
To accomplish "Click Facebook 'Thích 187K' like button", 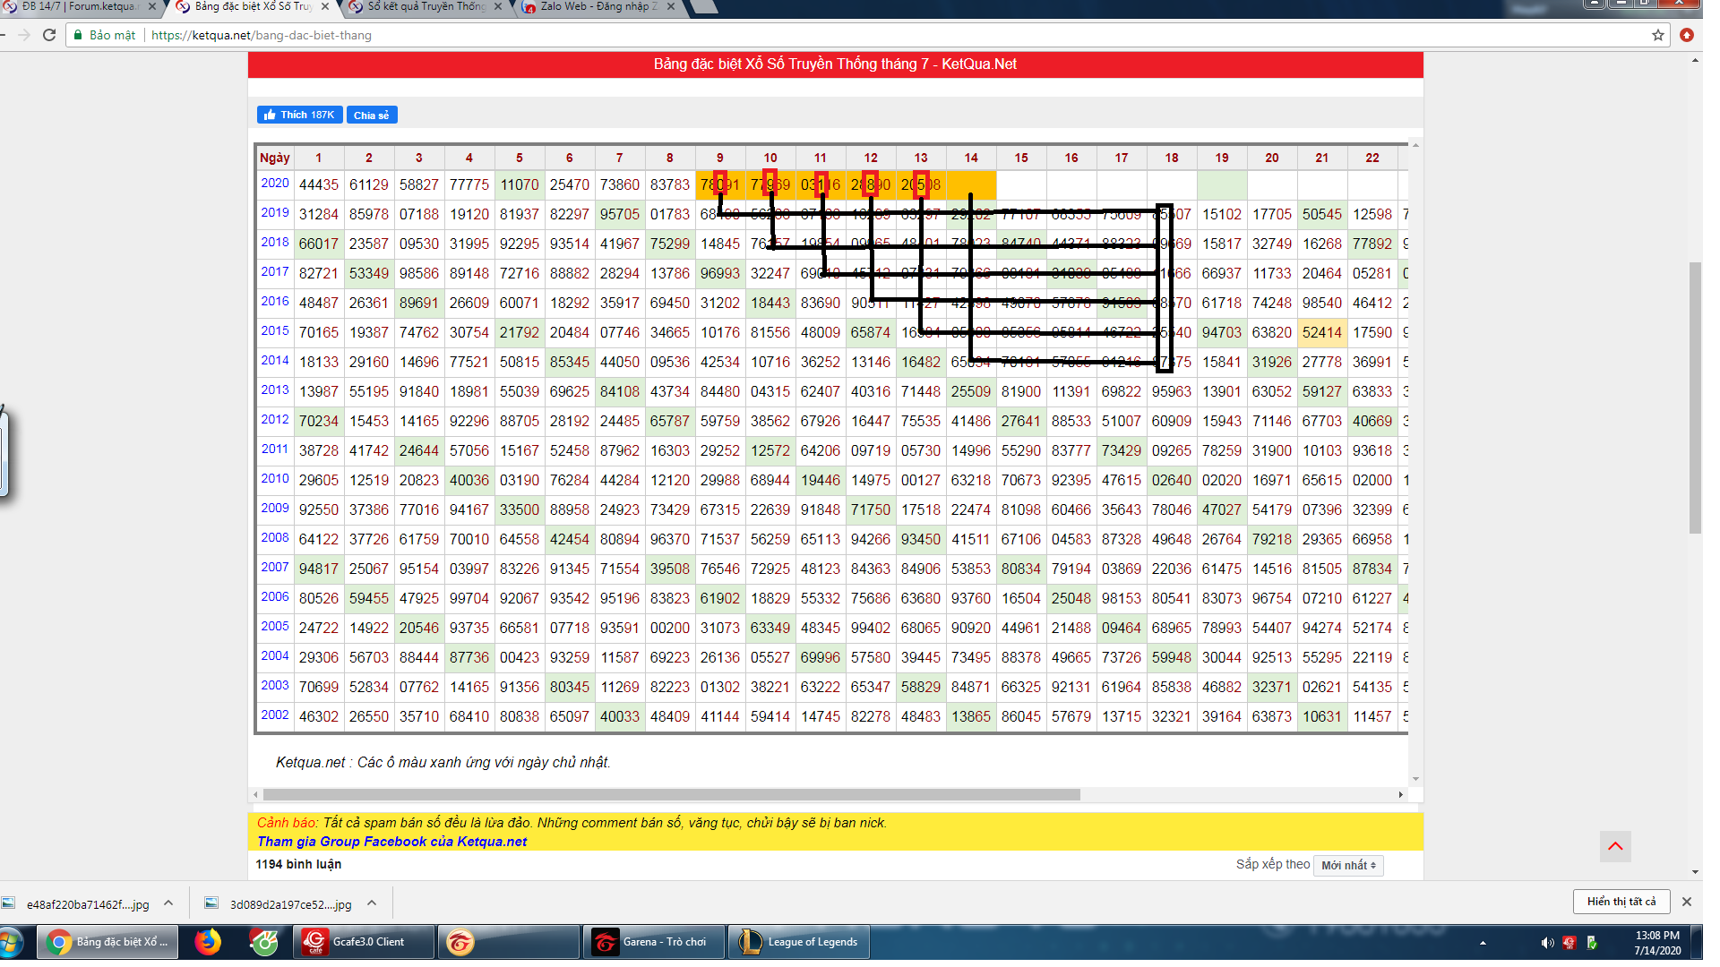I will point(299,115).
